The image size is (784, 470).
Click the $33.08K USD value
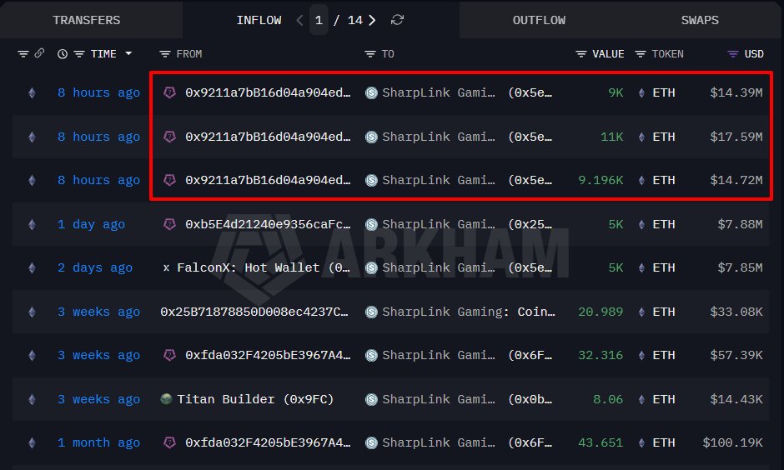pyautogui.click(x=736, y=312)
